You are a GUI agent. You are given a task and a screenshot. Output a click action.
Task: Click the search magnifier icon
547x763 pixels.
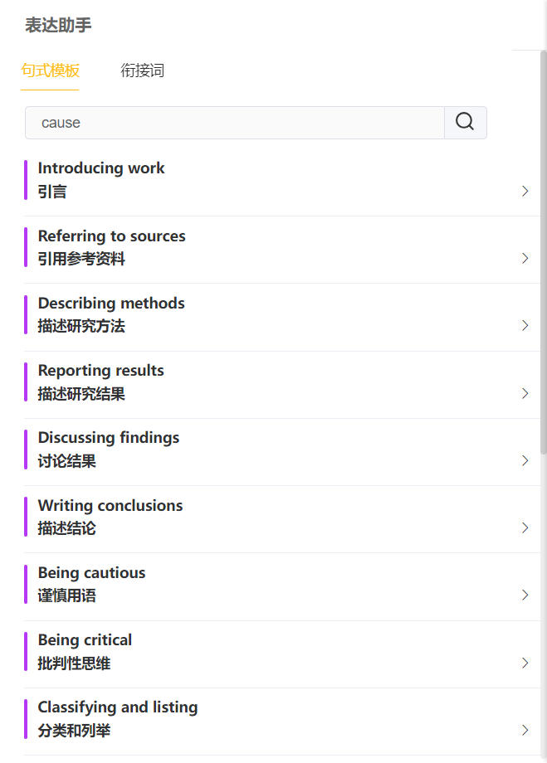point(465,123)
